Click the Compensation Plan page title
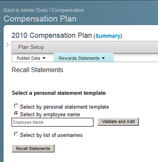 click(x=40, y=19)
